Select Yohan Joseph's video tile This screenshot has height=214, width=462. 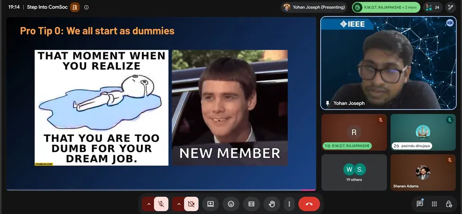tap(388, 63)
